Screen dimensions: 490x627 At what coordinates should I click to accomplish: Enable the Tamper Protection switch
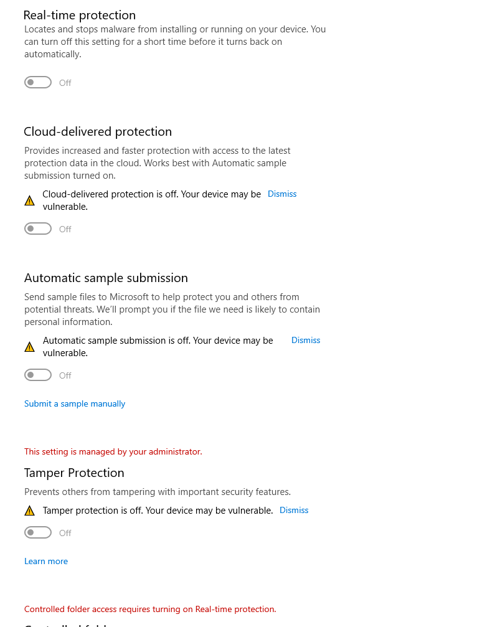coord(38,532)
